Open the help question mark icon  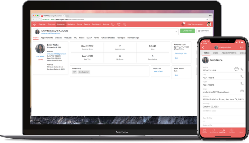coord(113,24)
